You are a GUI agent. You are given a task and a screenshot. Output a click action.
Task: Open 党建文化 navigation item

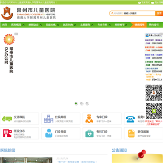pos(51,25)
